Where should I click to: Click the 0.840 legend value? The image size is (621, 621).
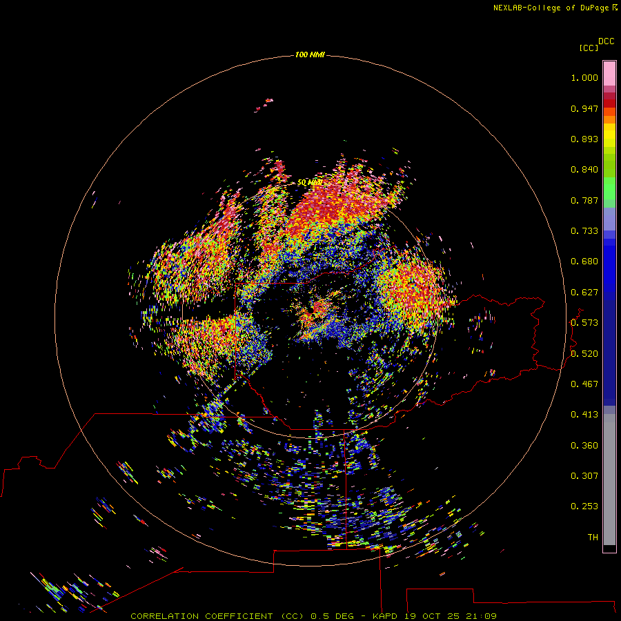(584, 170)
